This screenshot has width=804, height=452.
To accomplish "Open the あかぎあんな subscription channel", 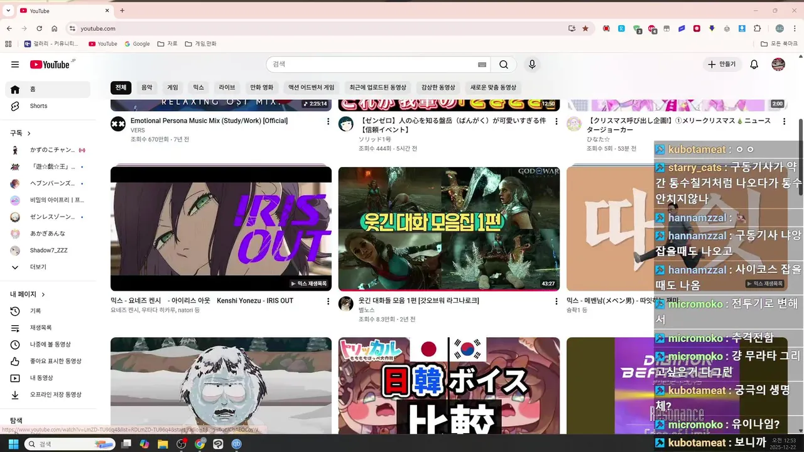I will [x=48, y=234].
